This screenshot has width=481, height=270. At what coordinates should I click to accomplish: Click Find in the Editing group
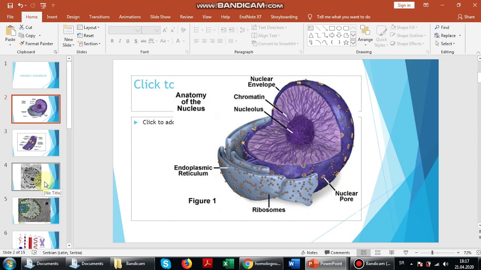(442, 27)
